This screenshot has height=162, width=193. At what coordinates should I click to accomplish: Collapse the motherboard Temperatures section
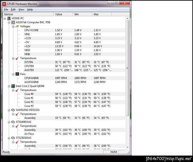[13, 59]
